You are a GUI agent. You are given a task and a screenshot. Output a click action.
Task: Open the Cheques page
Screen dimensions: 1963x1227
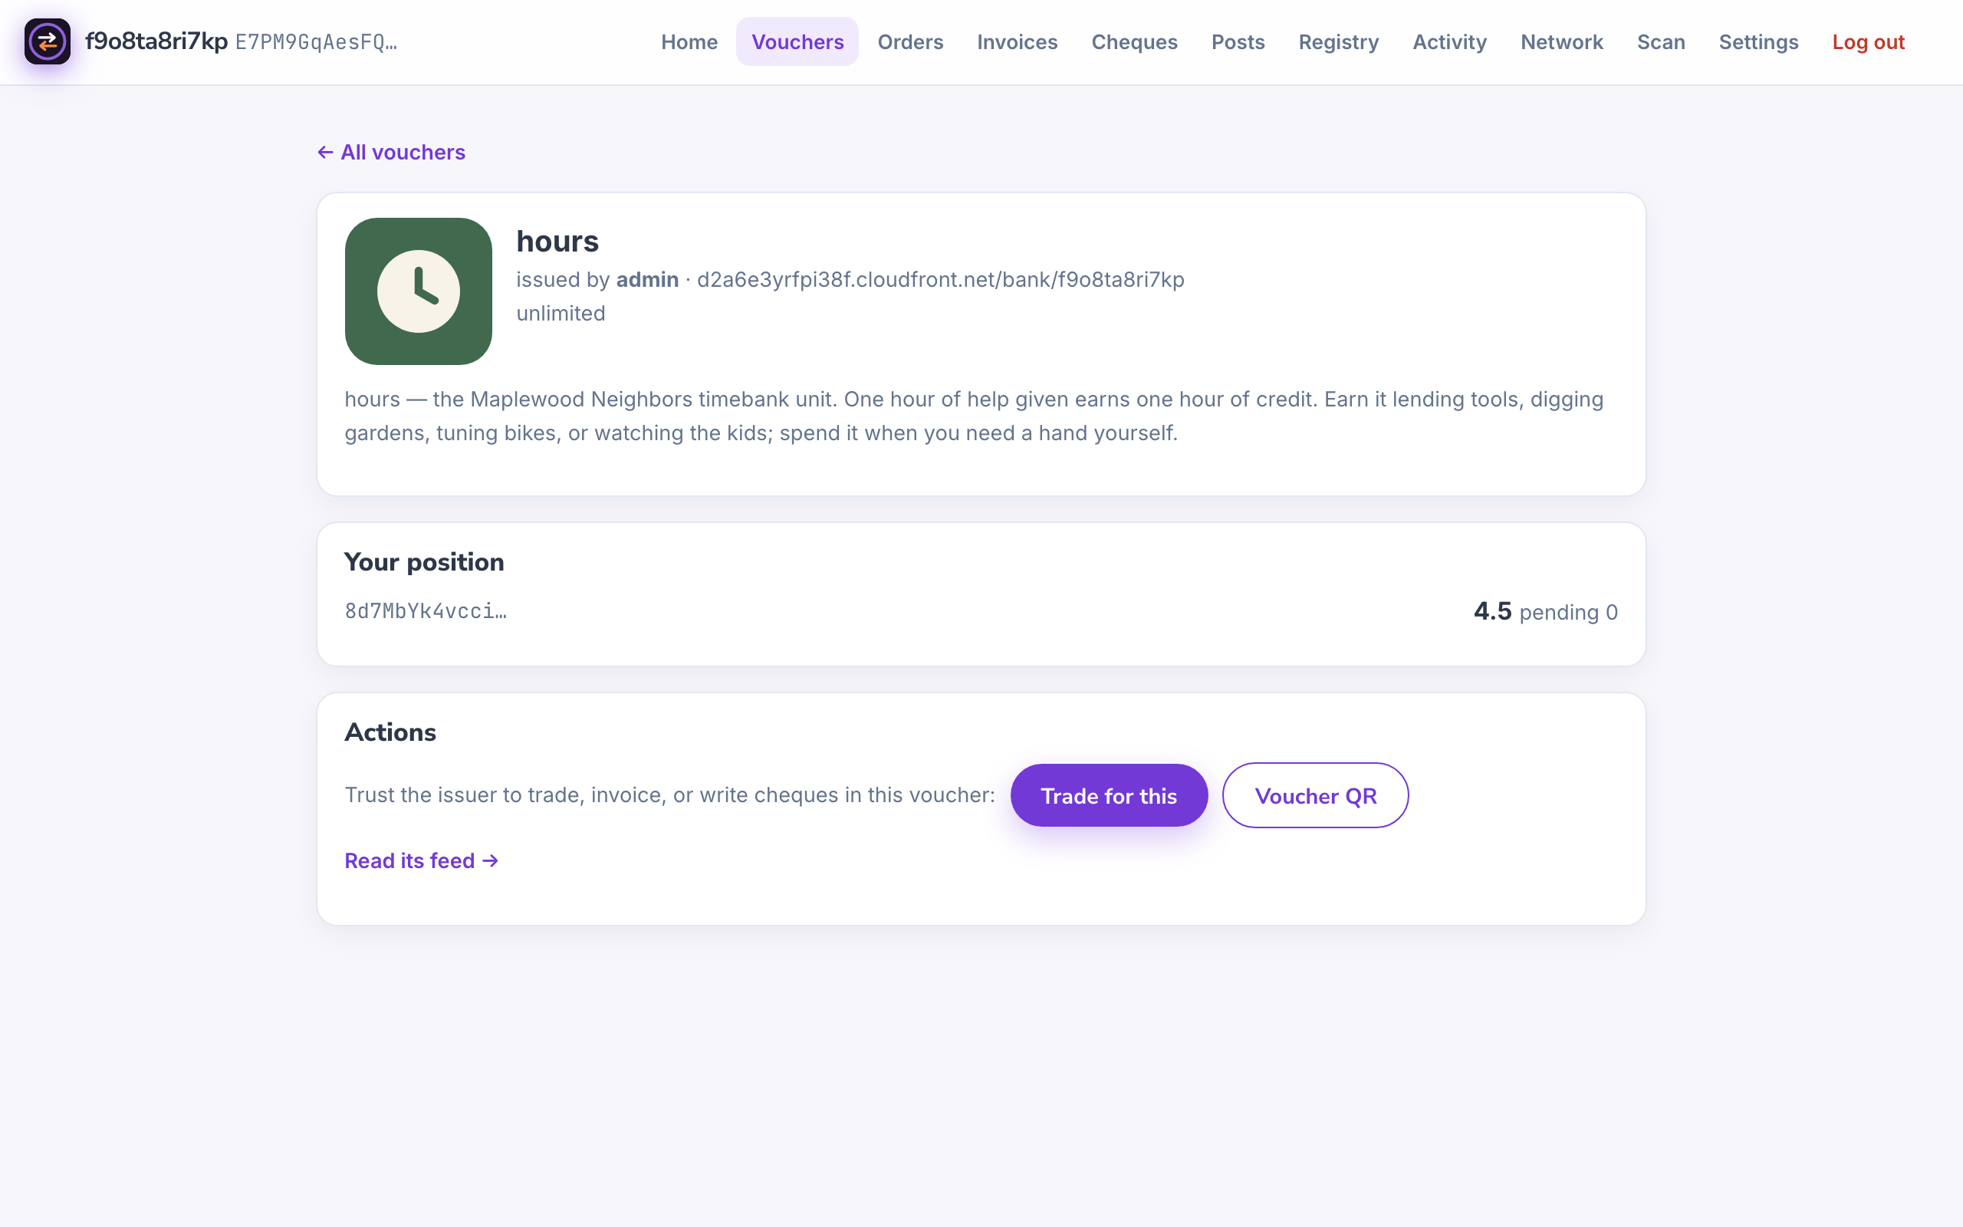click(x=1134, y=41)
